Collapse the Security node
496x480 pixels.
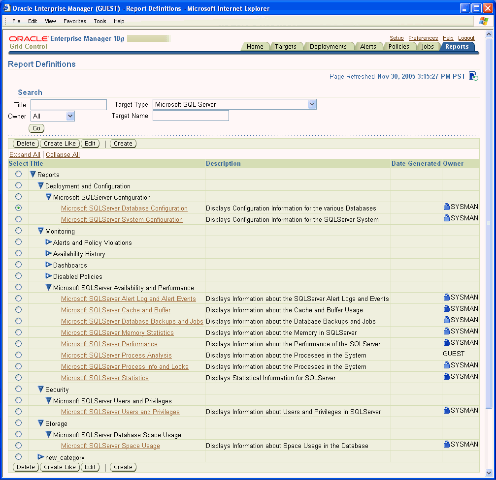[41, 389]
